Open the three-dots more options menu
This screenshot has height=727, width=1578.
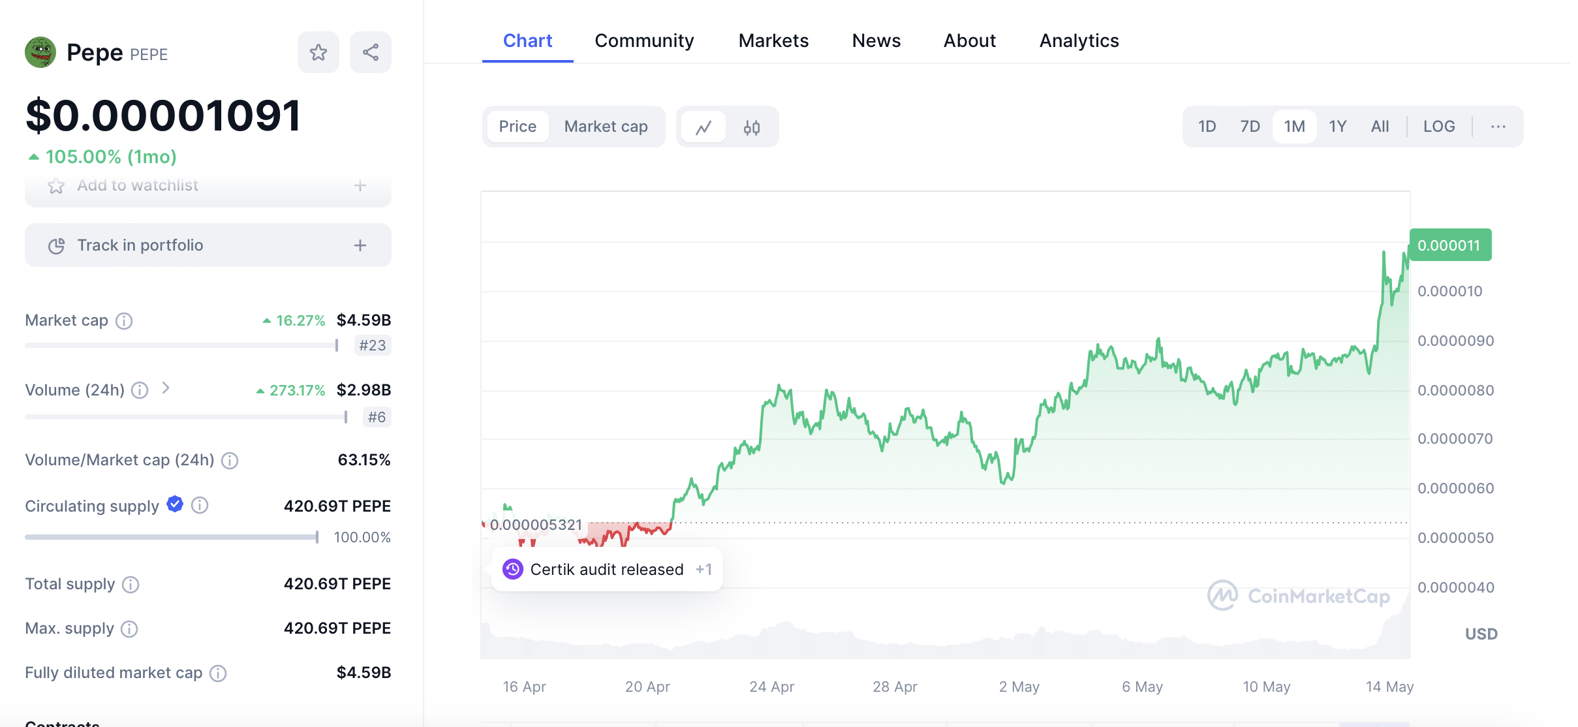point(1498,127)
